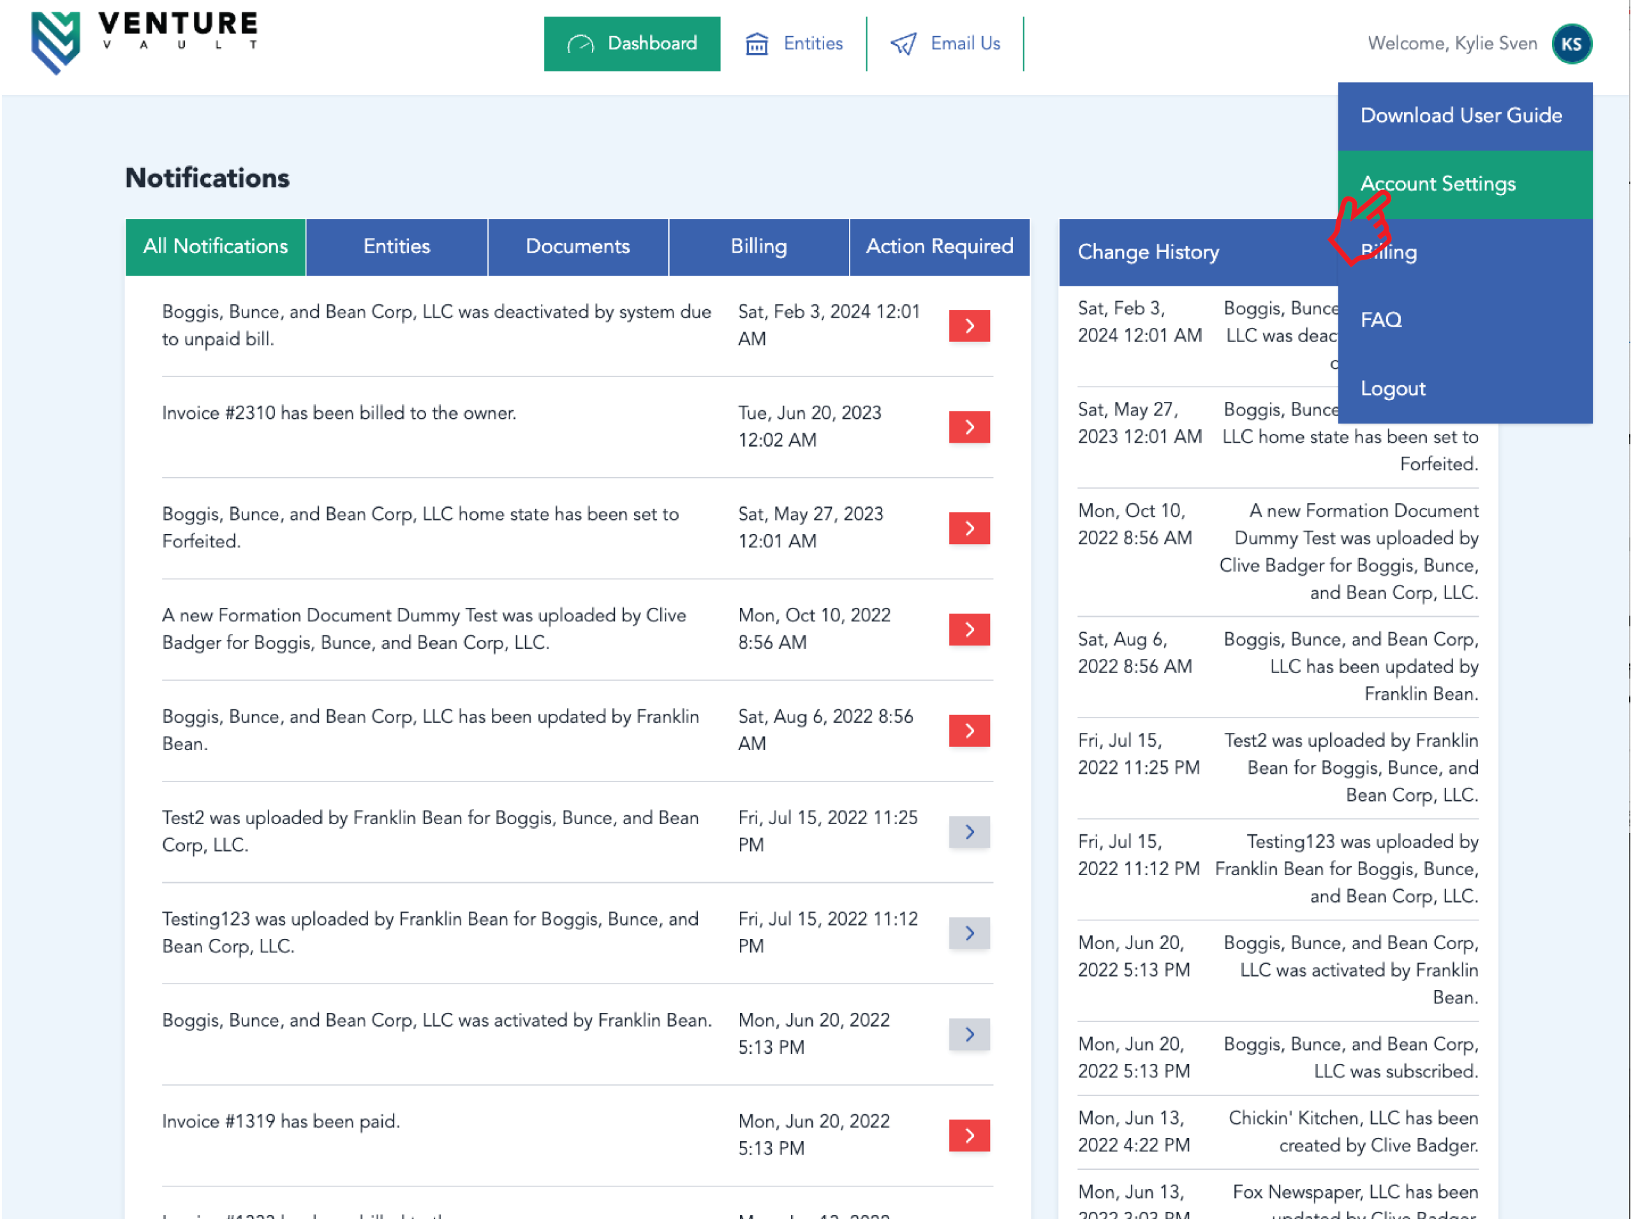Select the Billing notifications tab
This screenshot has height=1219, width=1633.
pos(758,246)
